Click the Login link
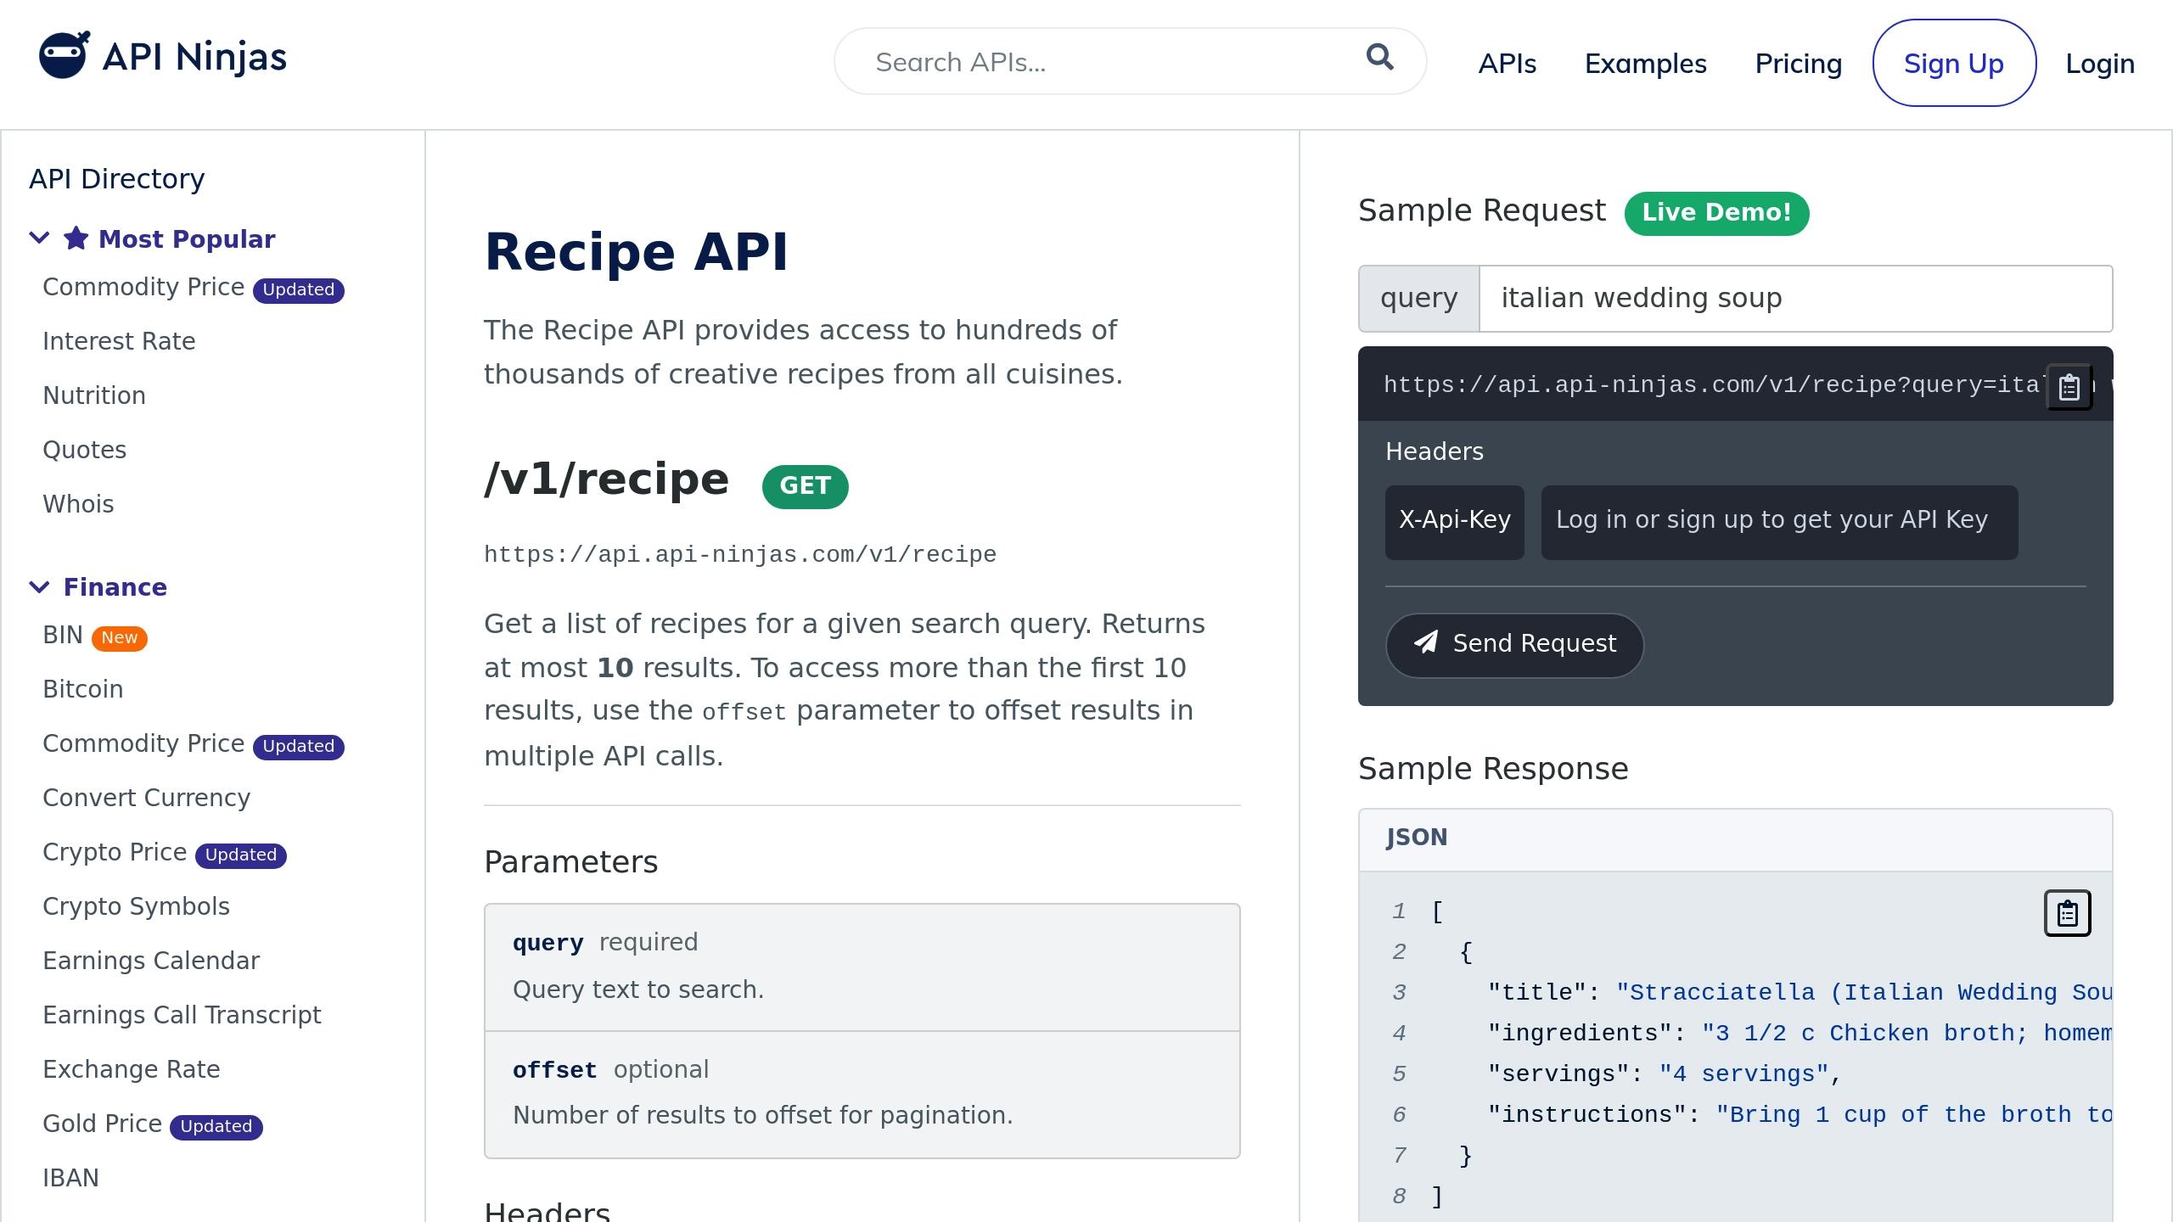2173x1222 pixels. [2099, 64]
